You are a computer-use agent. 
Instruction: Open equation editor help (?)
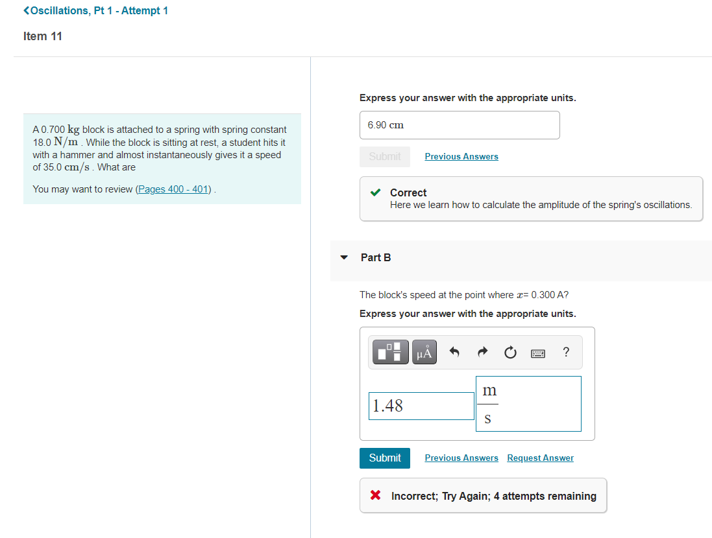pyautogui.click(x=565, y=352)
